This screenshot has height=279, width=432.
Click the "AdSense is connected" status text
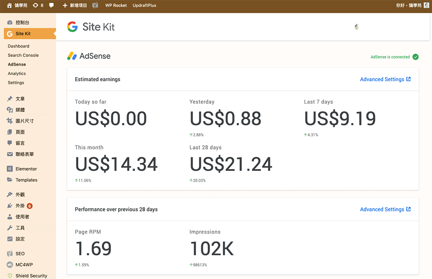click(390, 57)
